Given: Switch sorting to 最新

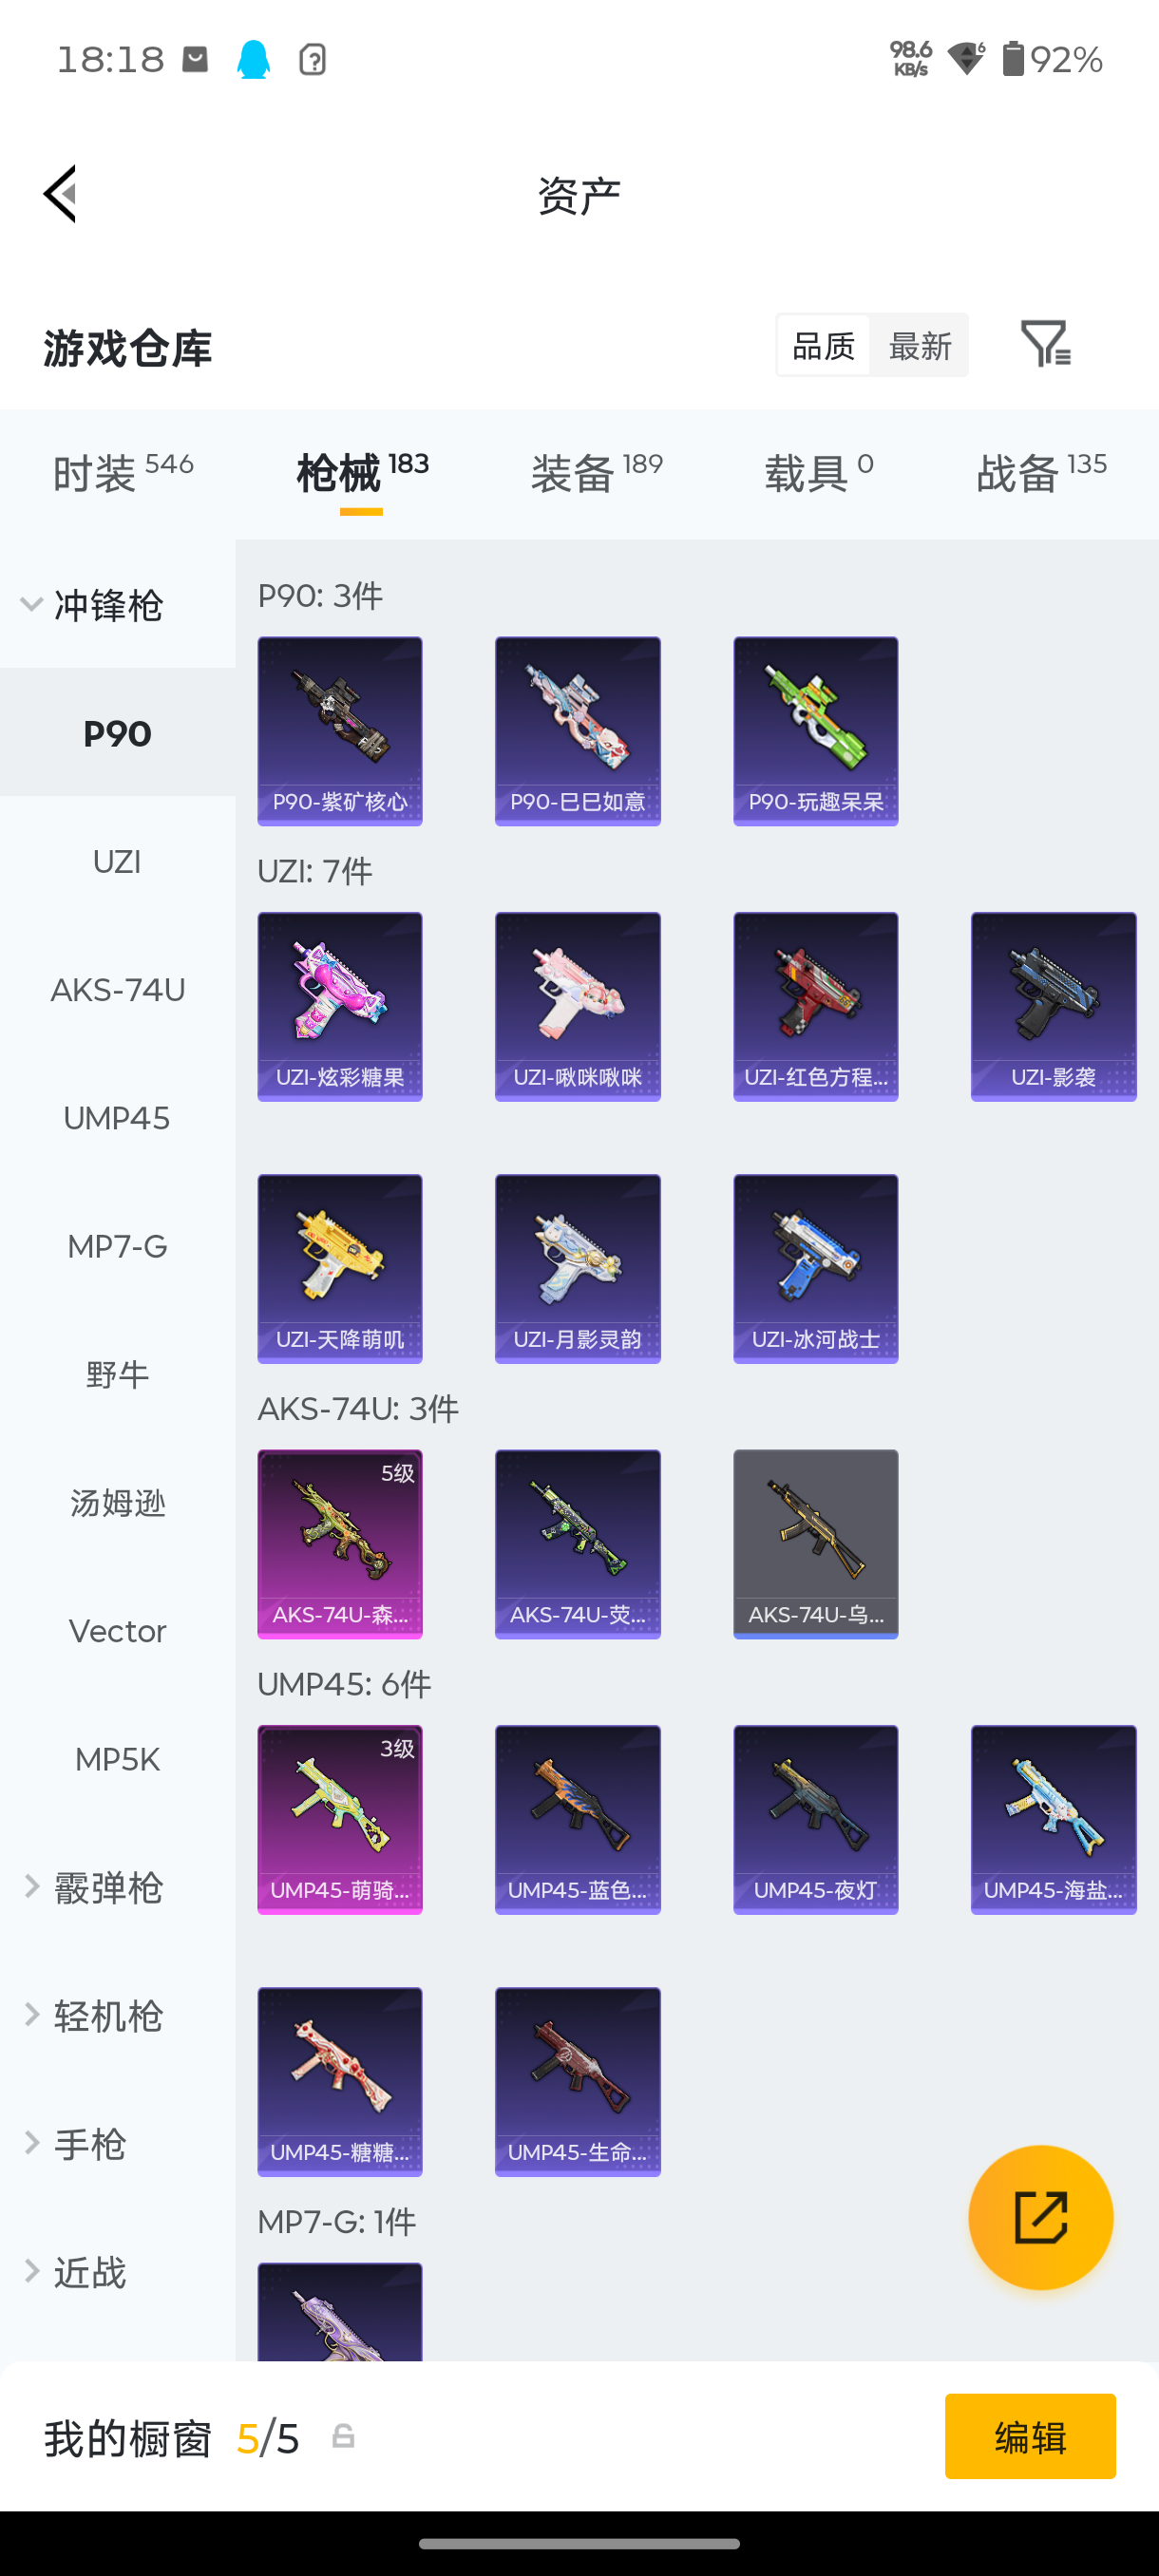Looking at the screenshot, I should (920, 346).
